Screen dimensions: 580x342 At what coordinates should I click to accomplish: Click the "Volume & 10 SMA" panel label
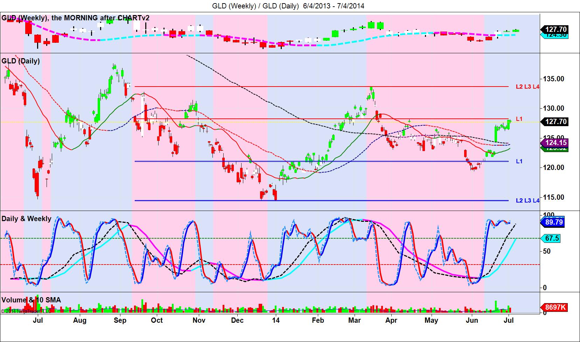31,300
